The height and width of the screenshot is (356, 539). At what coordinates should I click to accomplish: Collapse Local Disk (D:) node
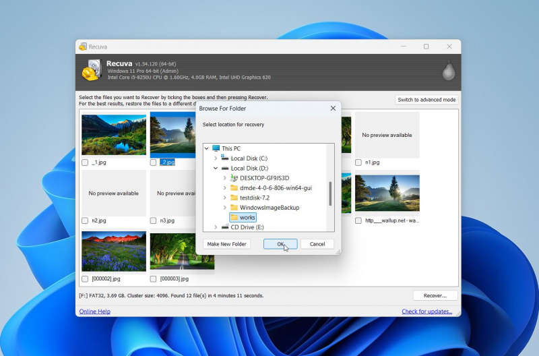(216, 168)
